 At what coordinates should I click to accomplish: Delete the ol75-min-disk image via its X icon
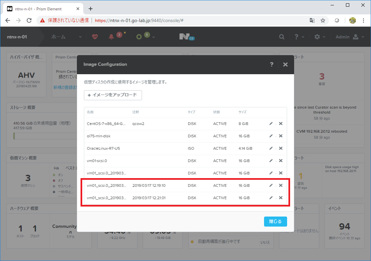pos(281,136)
